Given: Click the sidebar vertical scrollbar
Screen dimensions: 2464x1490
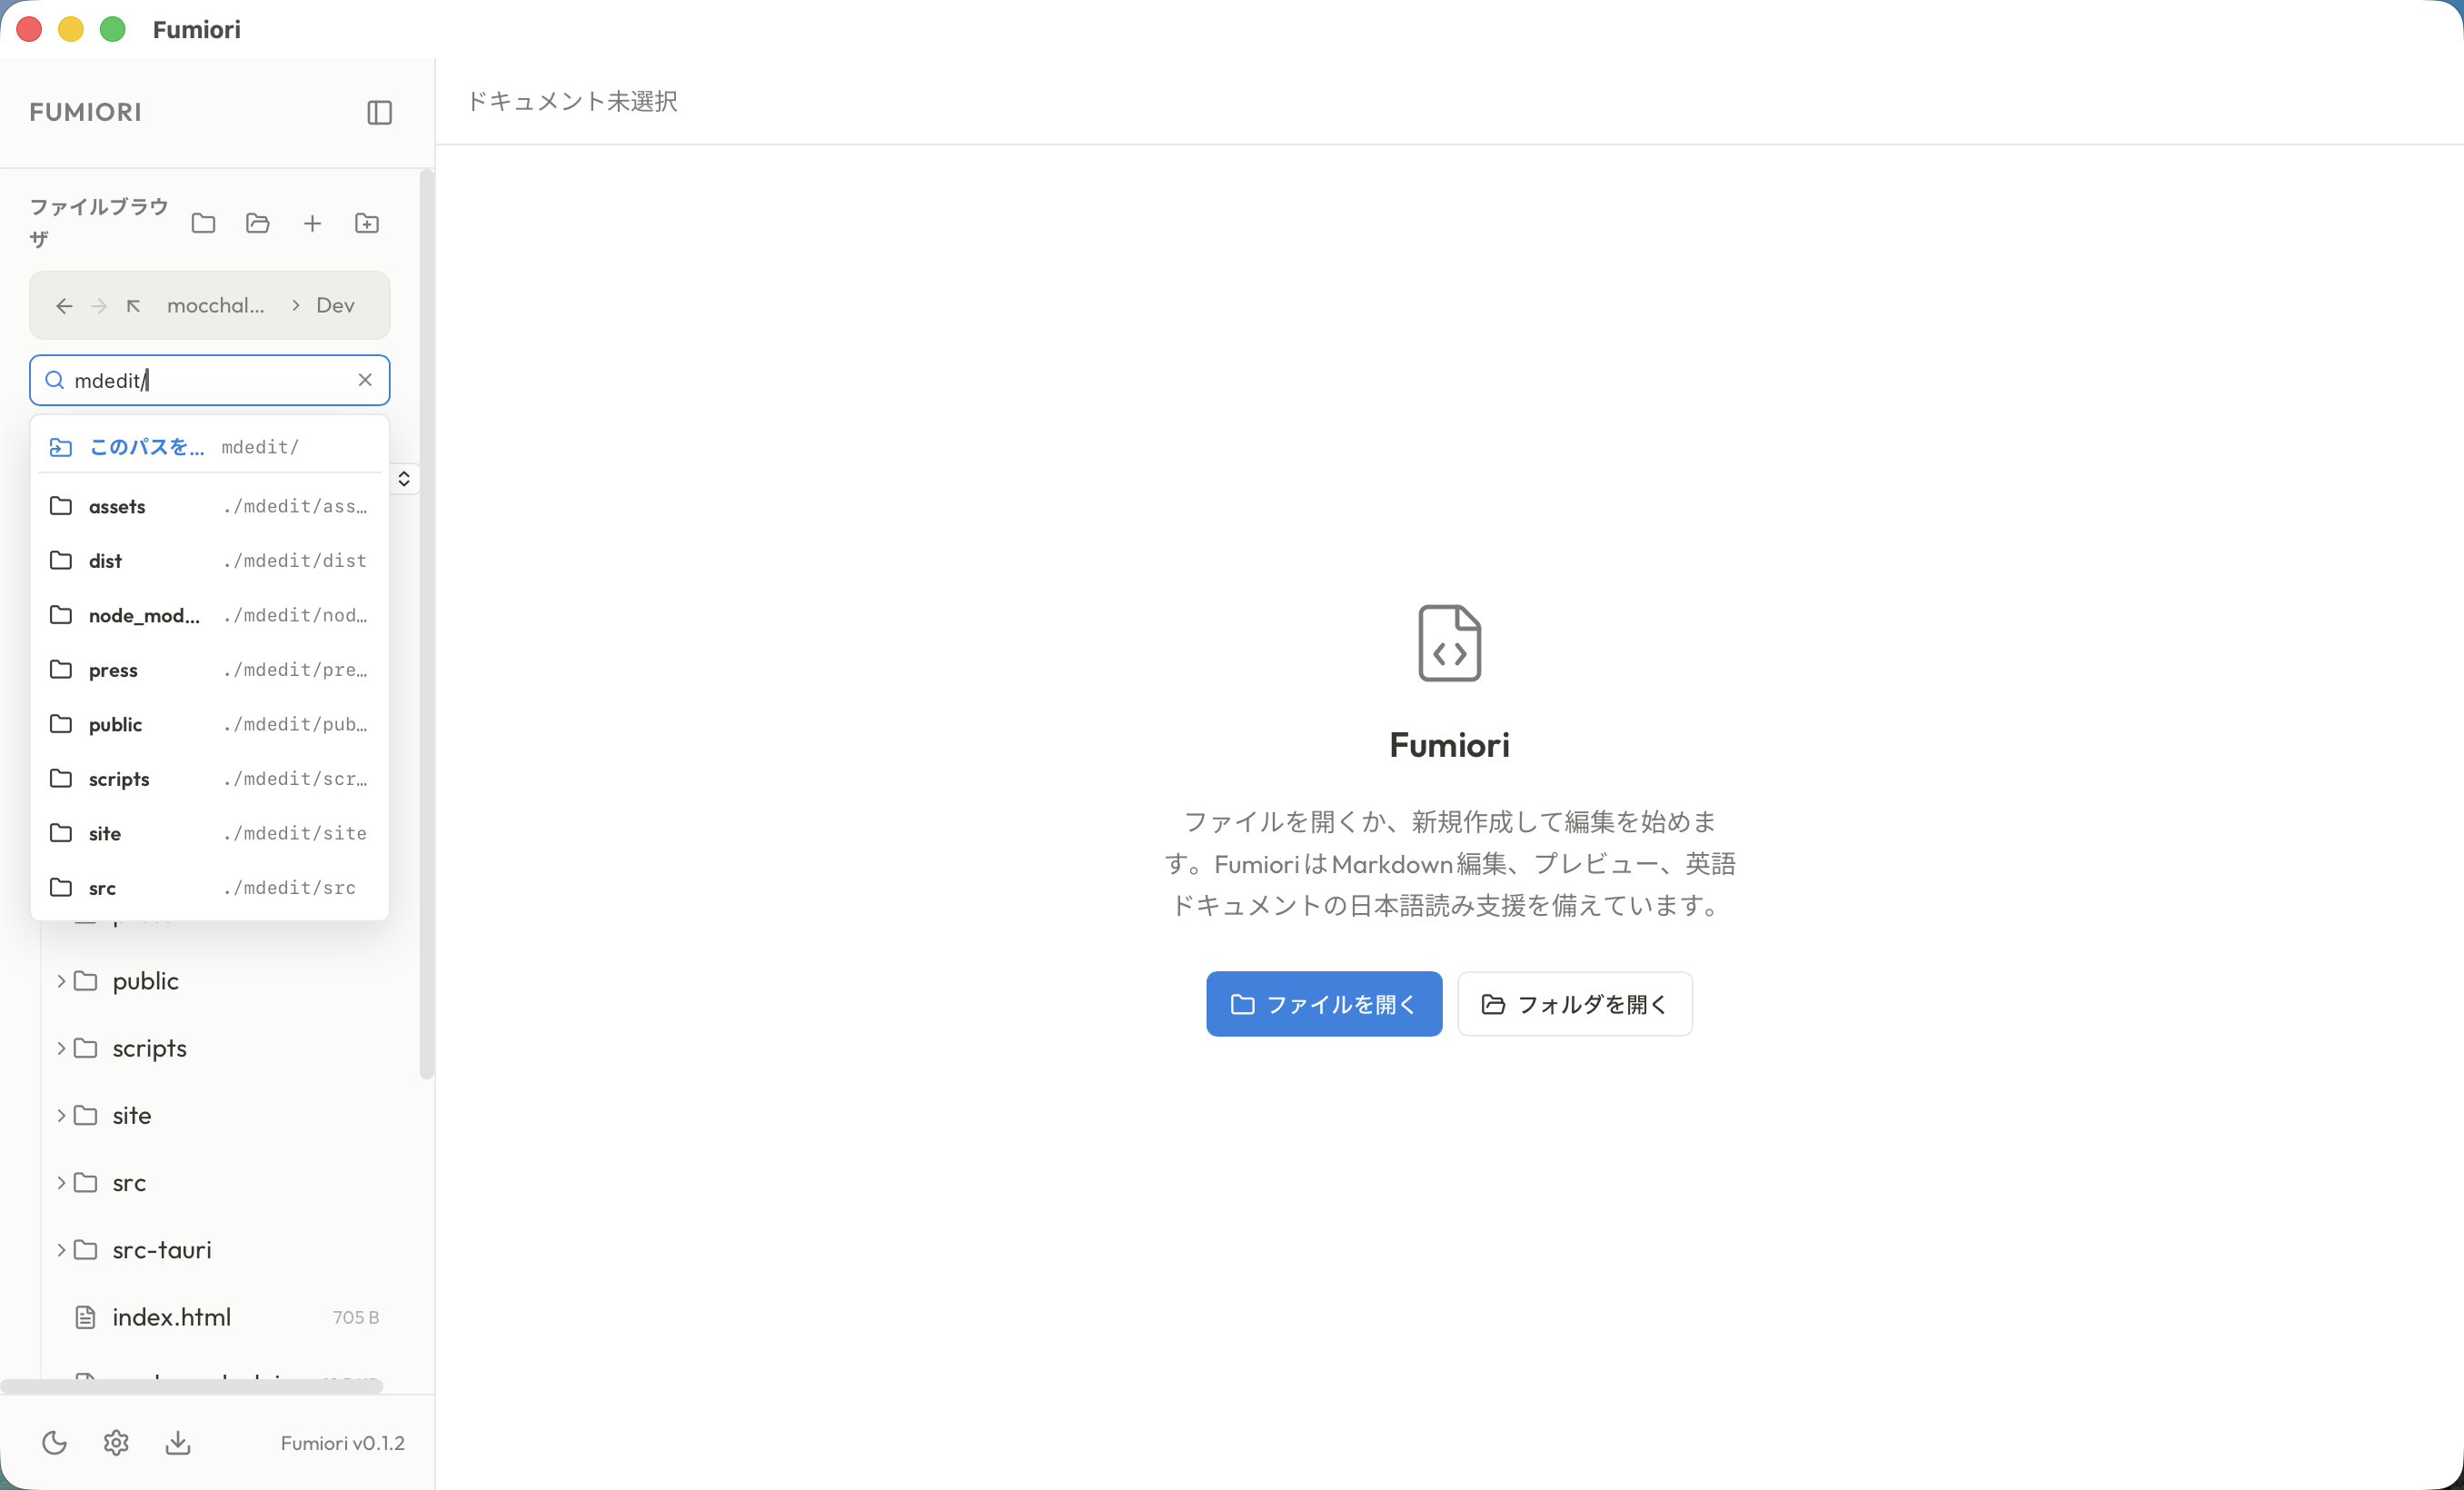Looking at the screenshot, I should click(x=427, y=625).
